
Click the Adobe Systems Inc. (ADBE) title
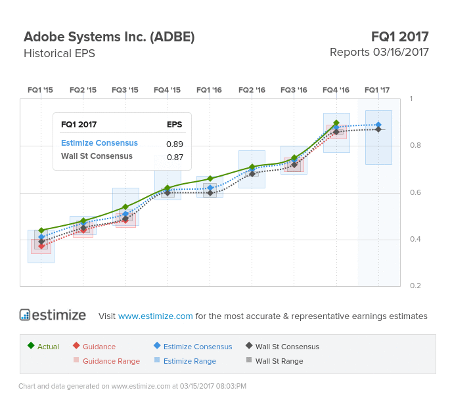click(109, 37)
